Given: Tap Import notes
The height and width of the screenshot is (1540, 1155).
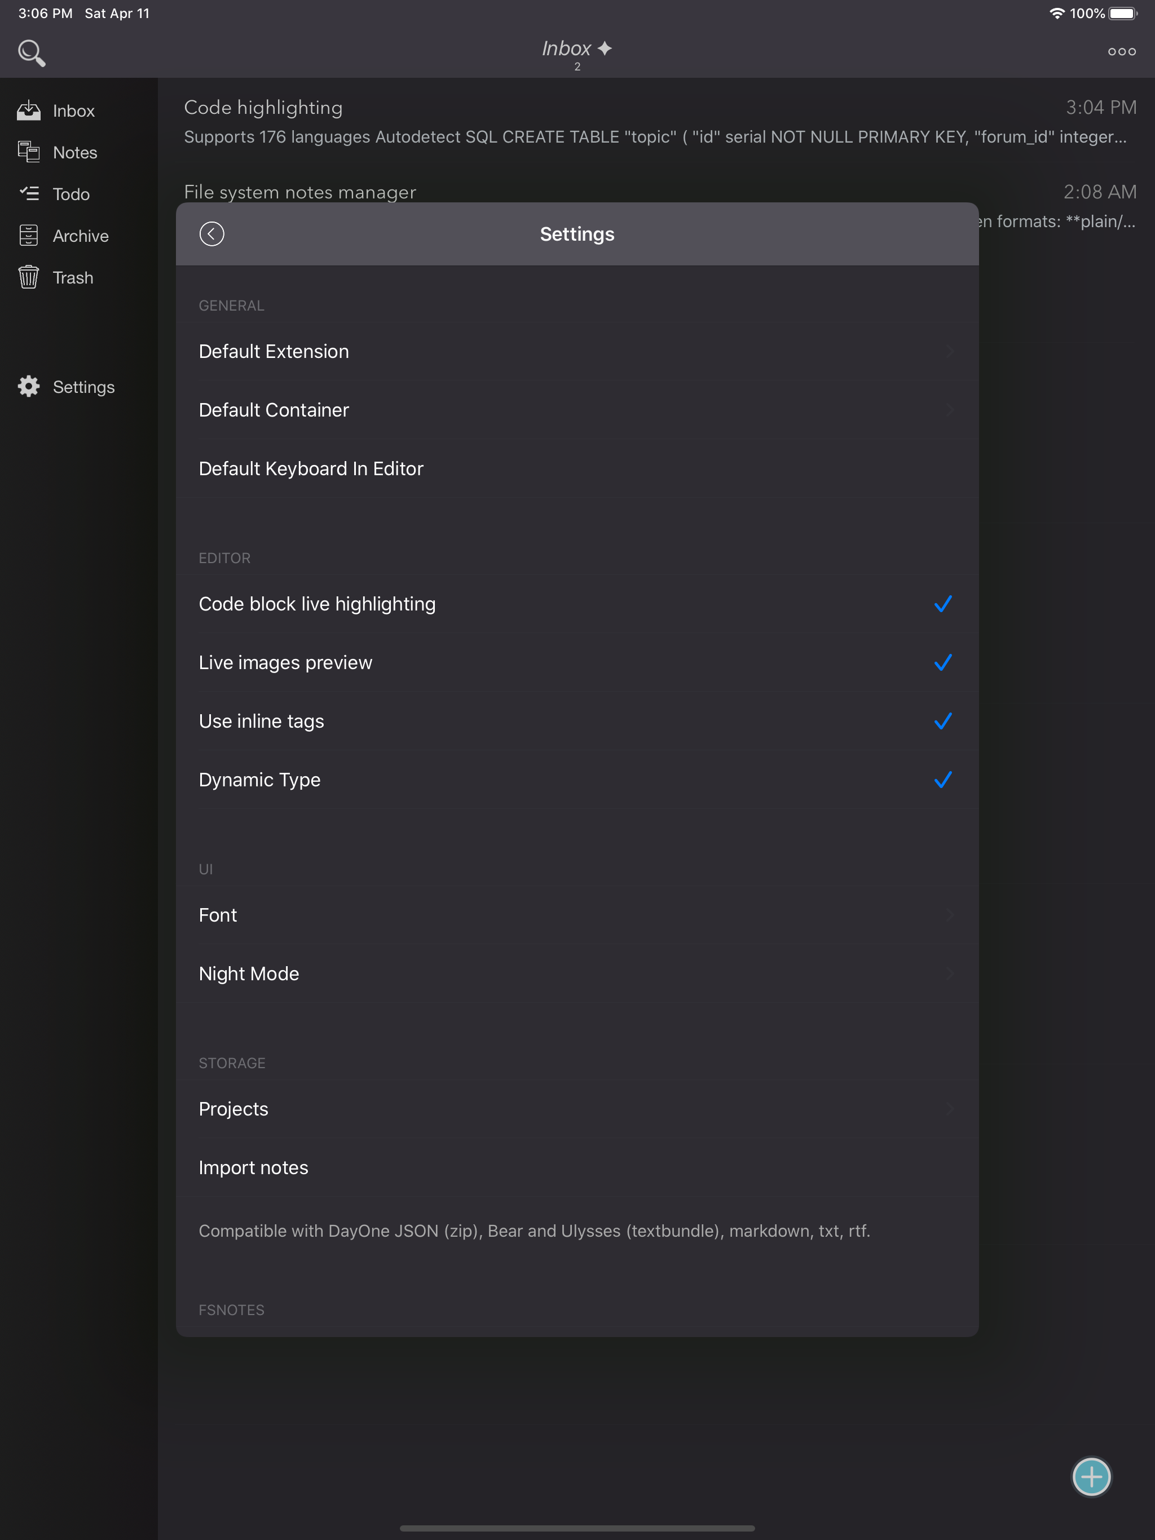Looking at the screenshot, I should coord(254,1167).
